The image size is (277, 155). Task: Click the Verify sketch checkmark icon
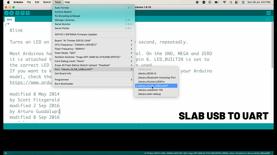[7, 13]
